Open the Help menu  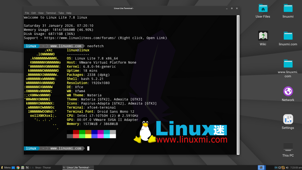pyautogui.click(x=69, y=13)
